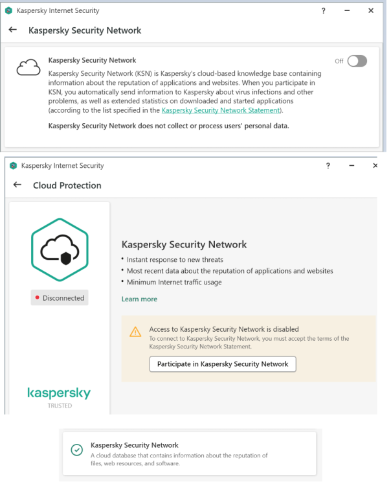Click 'Minimum Internet traffic usage' bullet
Image resolution: width=391 pixels, height=486 pixels.
[174, 282]
